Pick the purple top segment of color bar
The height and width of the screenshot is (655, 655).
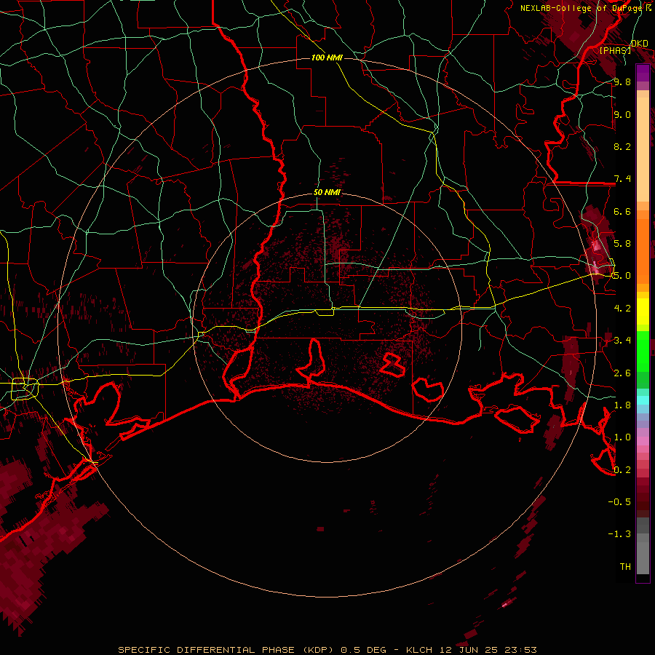click(x=643, y=73)
